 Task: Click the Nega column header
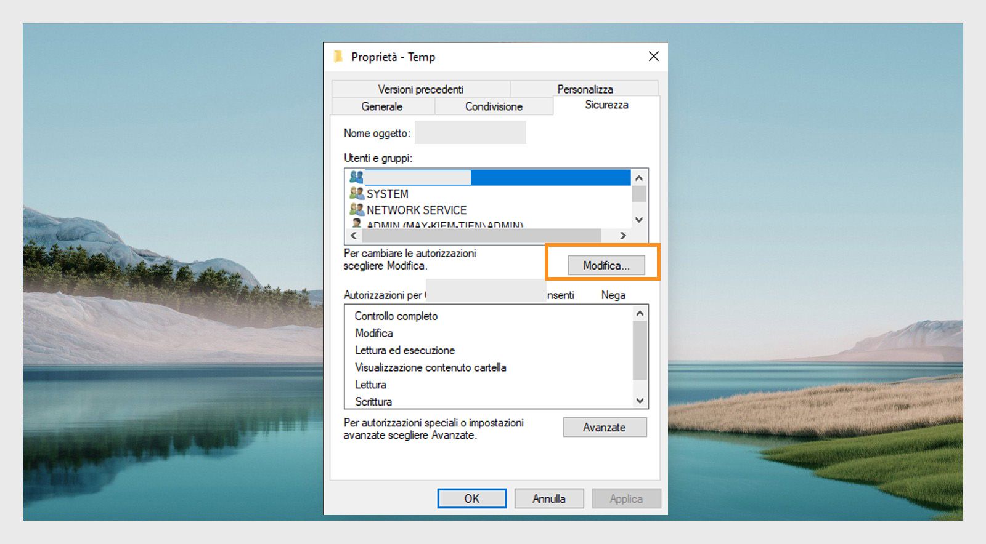point(613,295)
